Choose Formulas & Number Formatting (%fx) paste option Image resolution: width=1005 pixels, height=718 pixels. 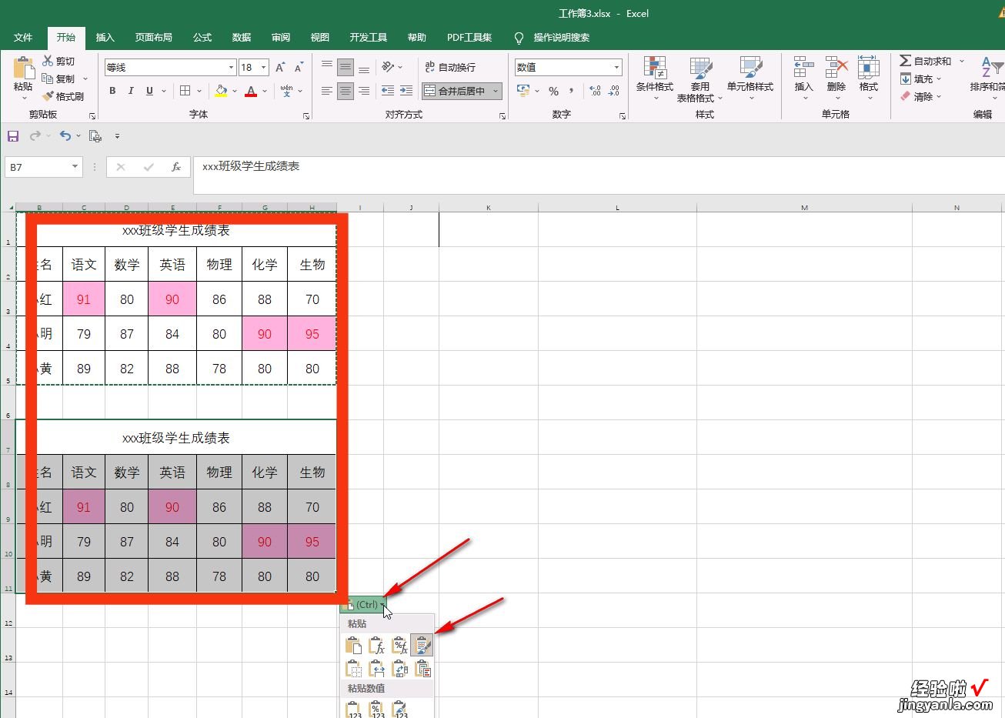(x=399, y=645)
